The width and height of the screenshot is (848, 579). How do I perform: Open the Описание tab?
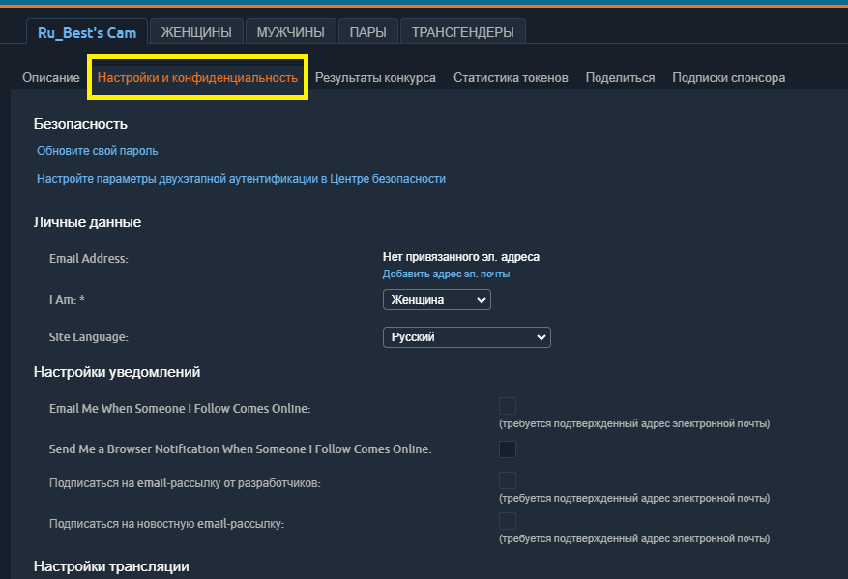point(50,76)
